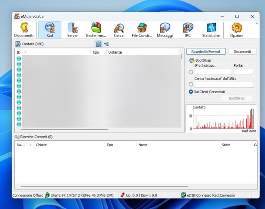265x209 pixels.
Task: Click the last visible contact's green icon
Action: point(19,124)
